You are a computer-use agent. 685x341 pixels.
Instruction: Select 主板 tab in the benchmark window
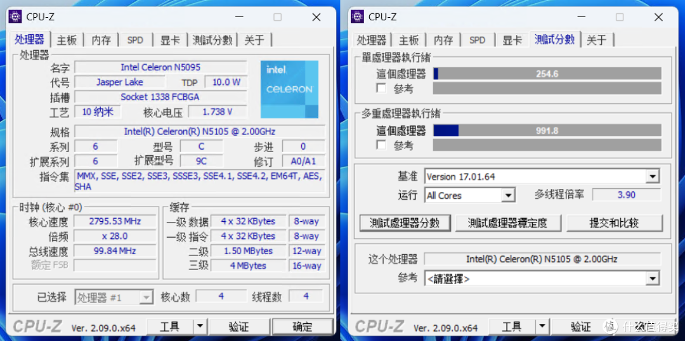pyautogui.click(x=409, y=40)
